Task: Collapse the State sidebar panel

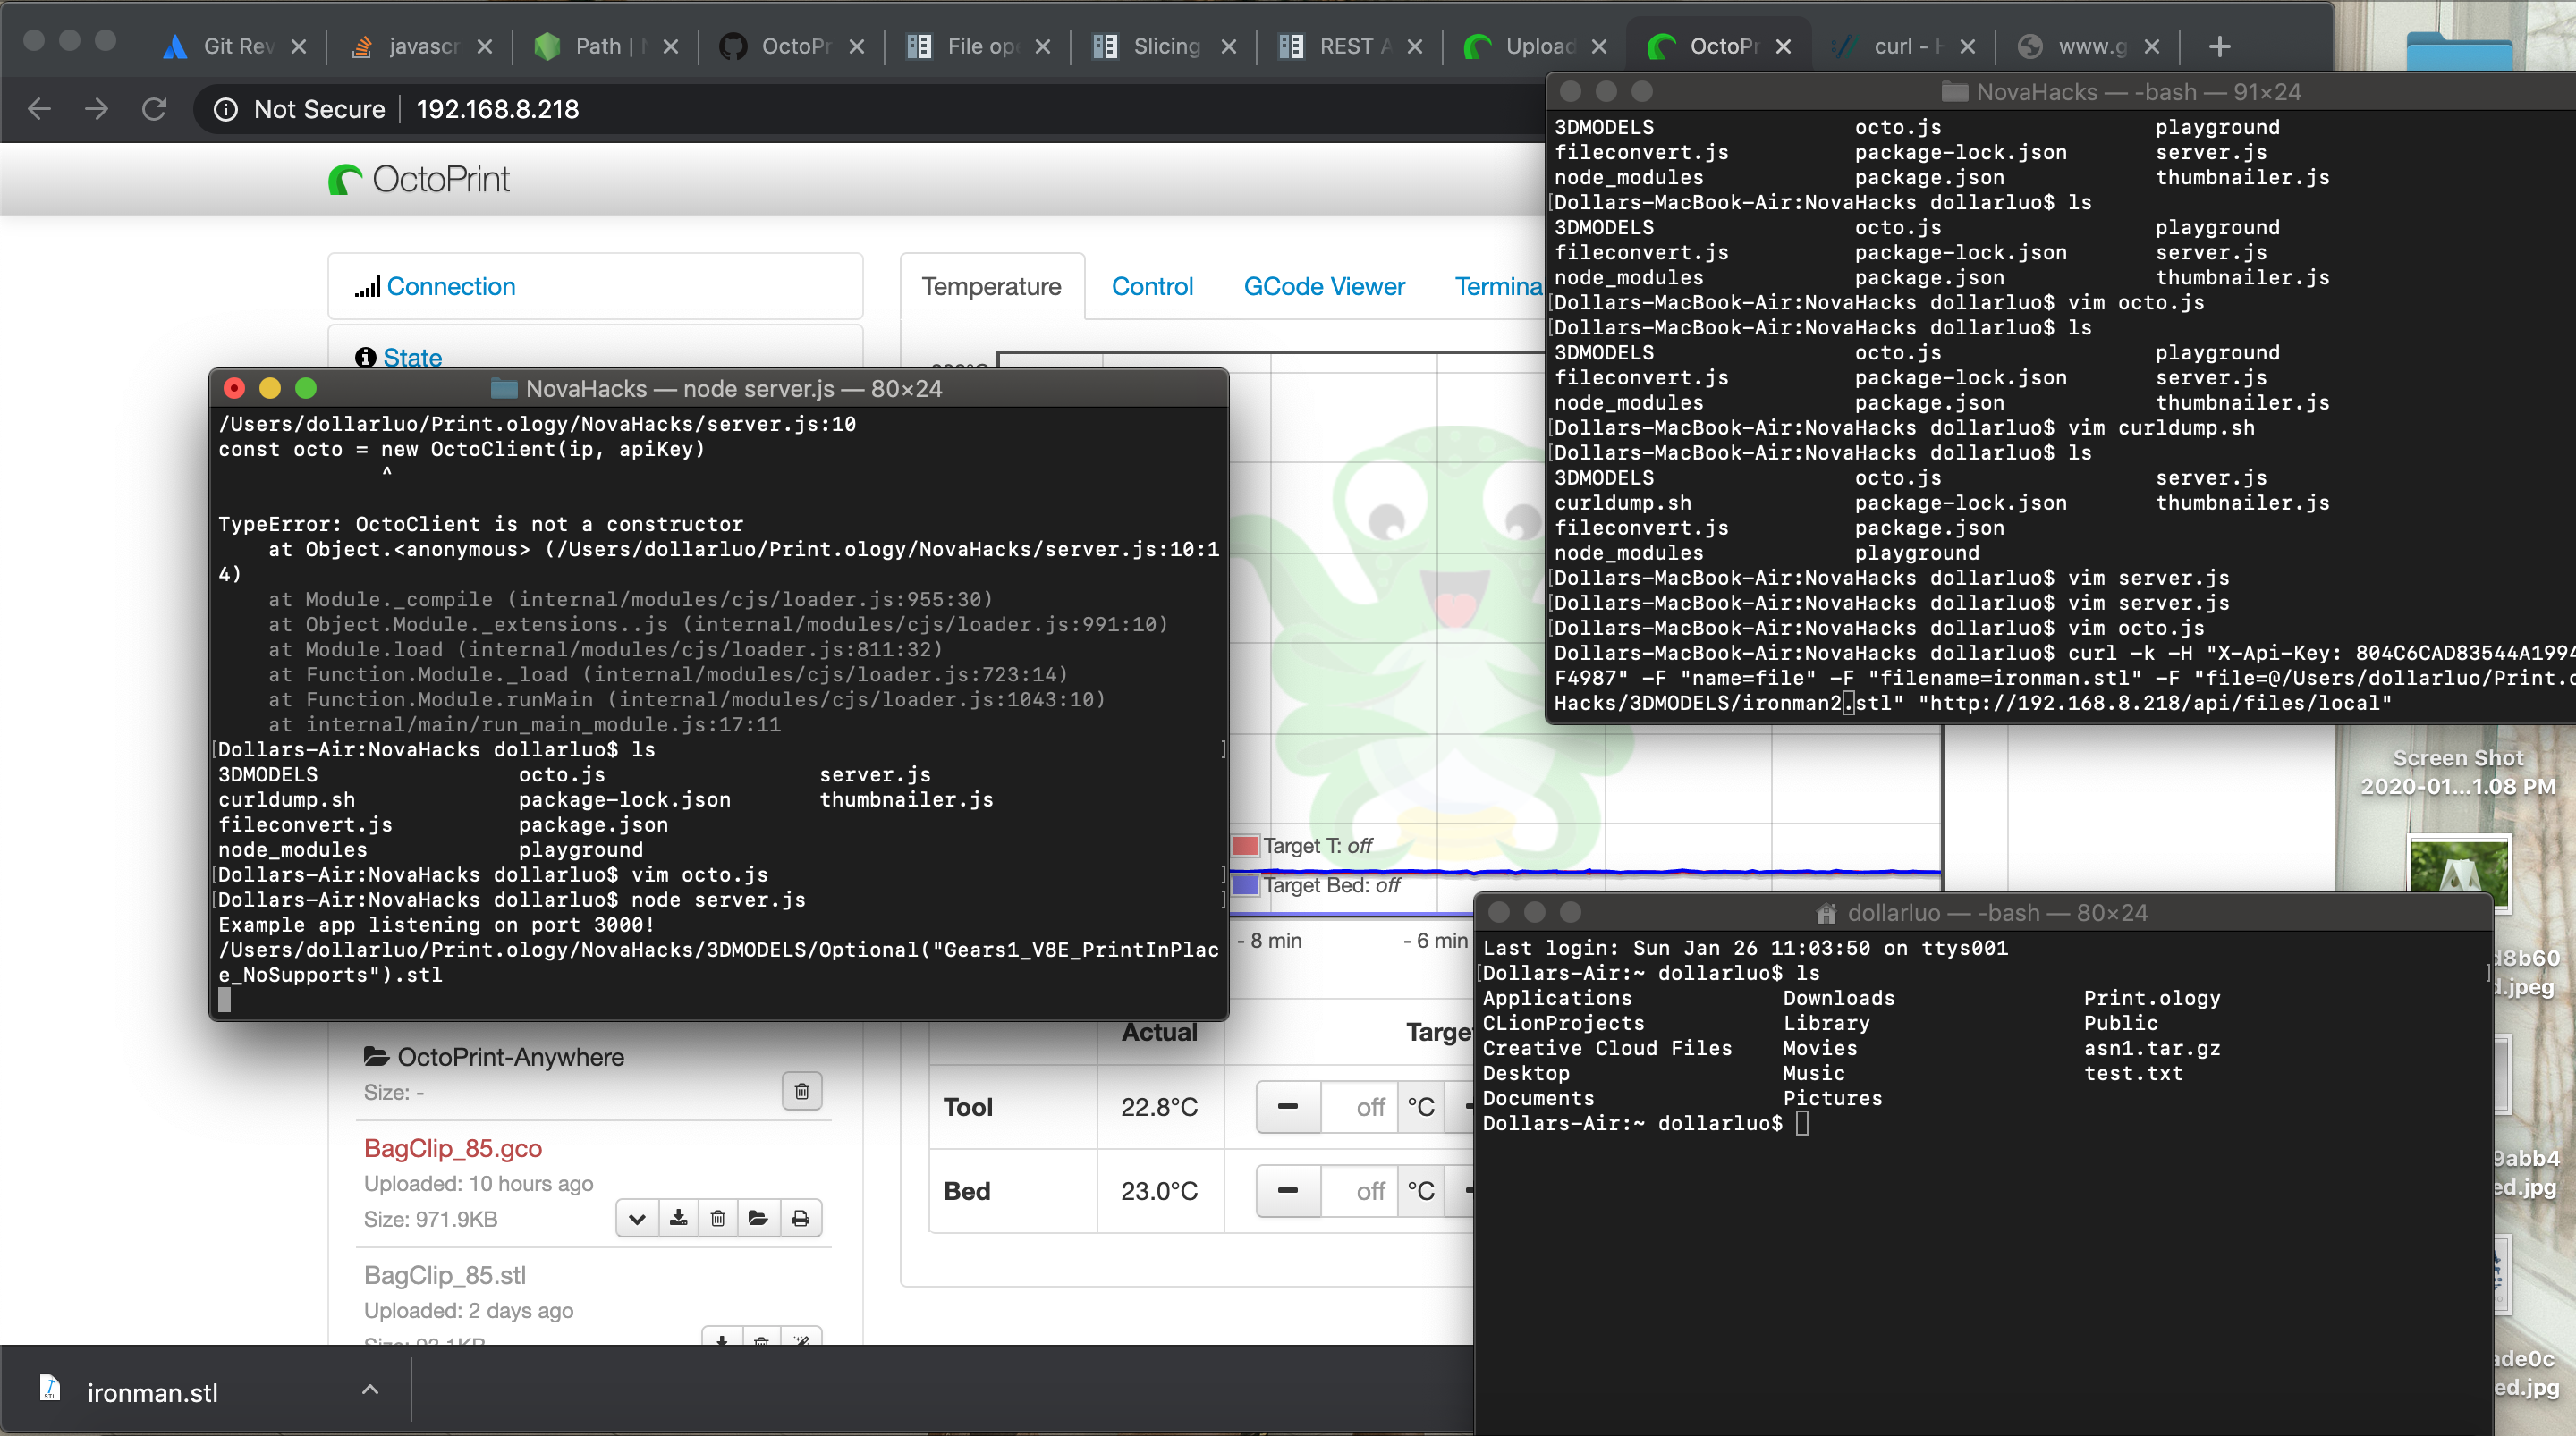Action: tap(412, 357)
